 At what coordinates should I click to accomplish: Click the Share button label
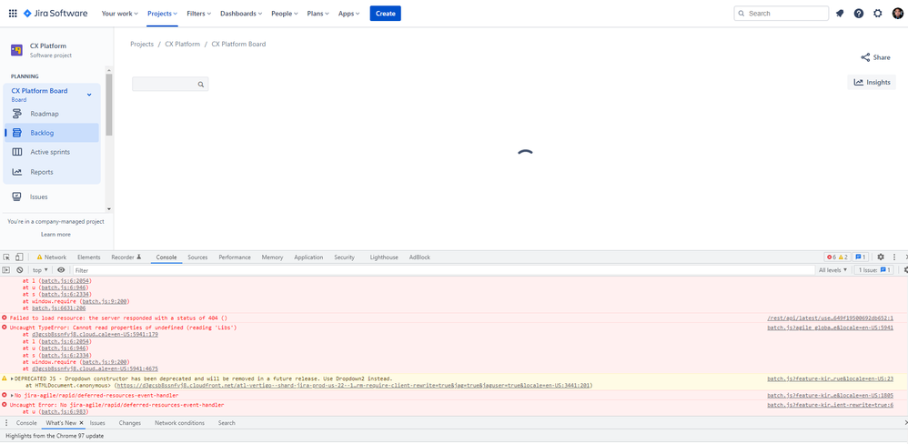pos(882,57)
